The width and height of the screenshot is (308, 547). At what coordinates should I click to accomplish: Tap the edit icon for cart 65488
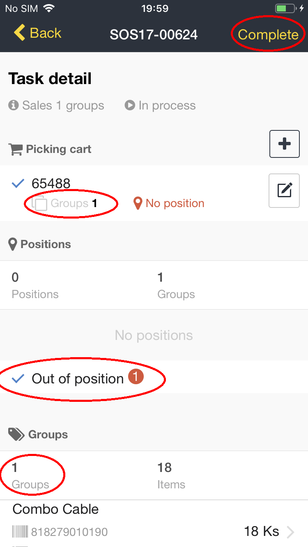point(284,191)
